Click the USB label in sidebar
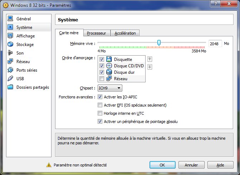The image size is (240, 175). click(x=20, y=78)
